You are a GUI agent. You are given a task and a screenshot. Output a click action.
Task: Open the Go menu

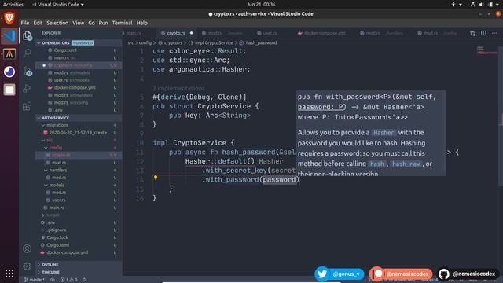[91, 23]
